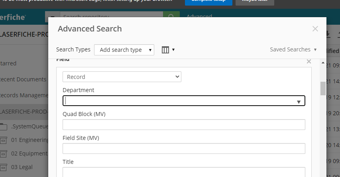Click the download icon in the toolbar
340x177 pixels.
point(328,34)
